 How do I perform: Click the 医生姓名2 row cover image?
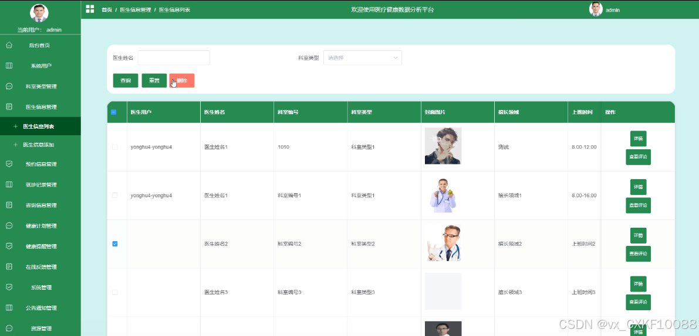click(443, 243)
